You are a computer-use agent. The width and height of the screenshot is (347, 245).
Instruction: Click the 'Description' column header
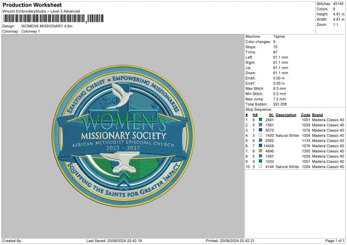[286, 115]
